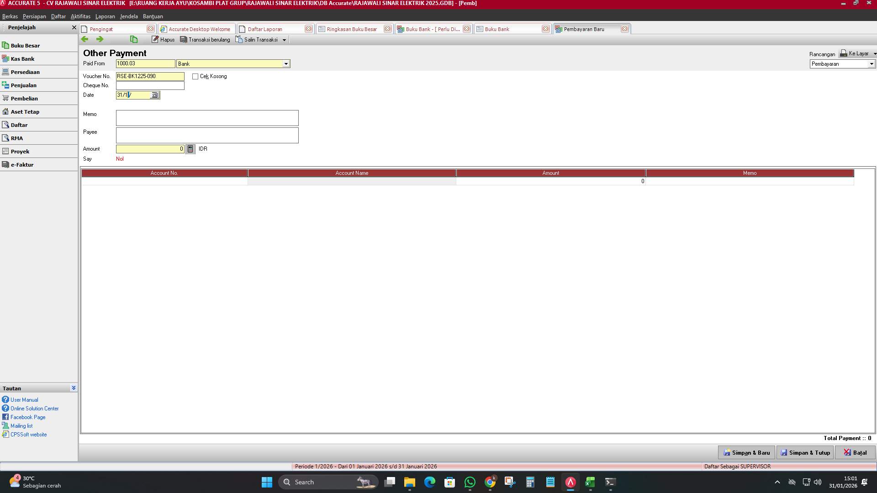
Task: Open the Penjualan module
Action: coord(24,85)
